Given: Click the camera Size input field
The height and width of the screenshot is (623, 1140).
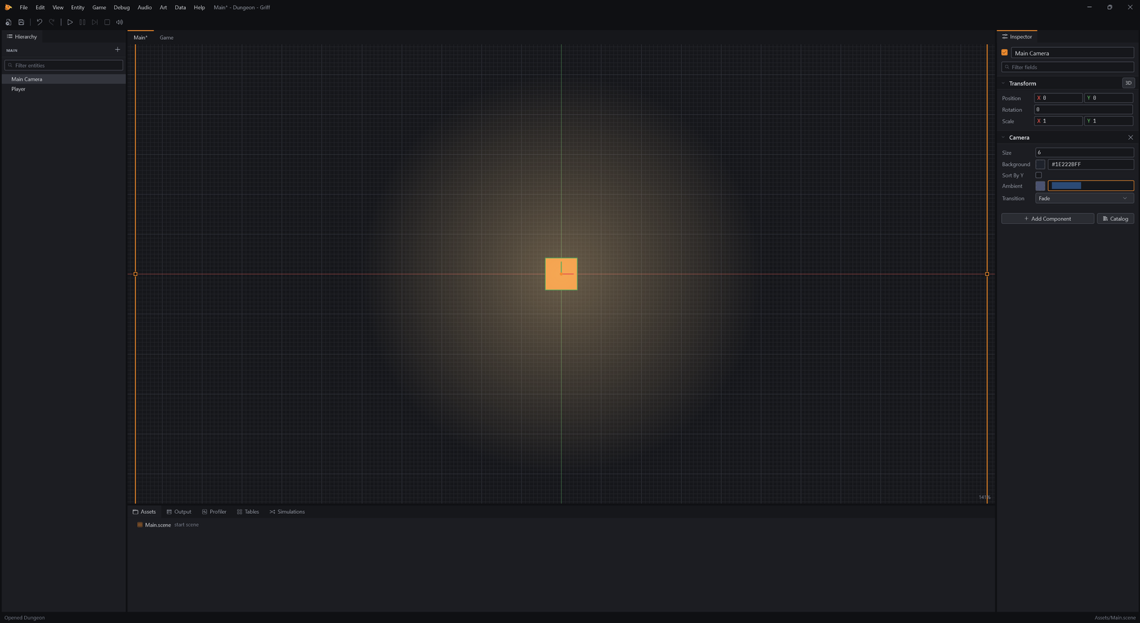Looking at the screenshot, I should (1084, 153).
